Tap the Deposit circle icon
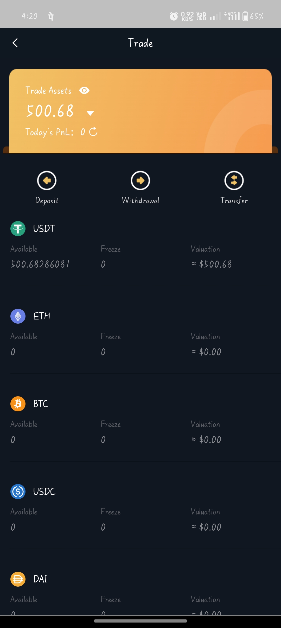The height and width of the screenshot is (628, 281). click(47, 180)
